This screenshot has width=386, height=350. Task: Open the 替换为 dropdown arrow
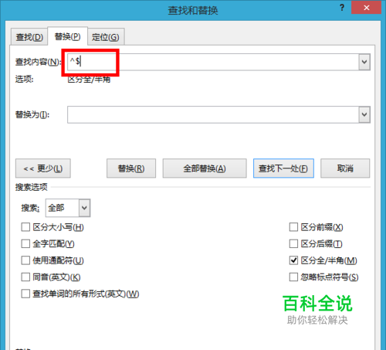tap(364, 114)
